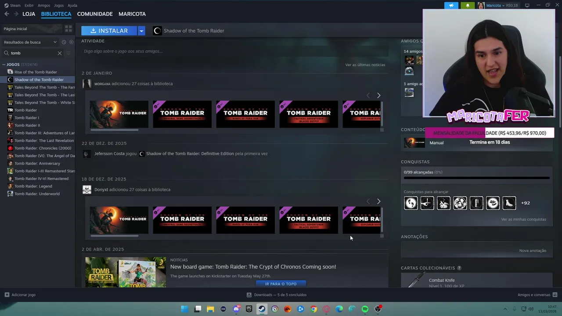Viewport: 562px width, 316px height.
Task: Open the Ajuda menu
Action: click(x=72, y=5)
